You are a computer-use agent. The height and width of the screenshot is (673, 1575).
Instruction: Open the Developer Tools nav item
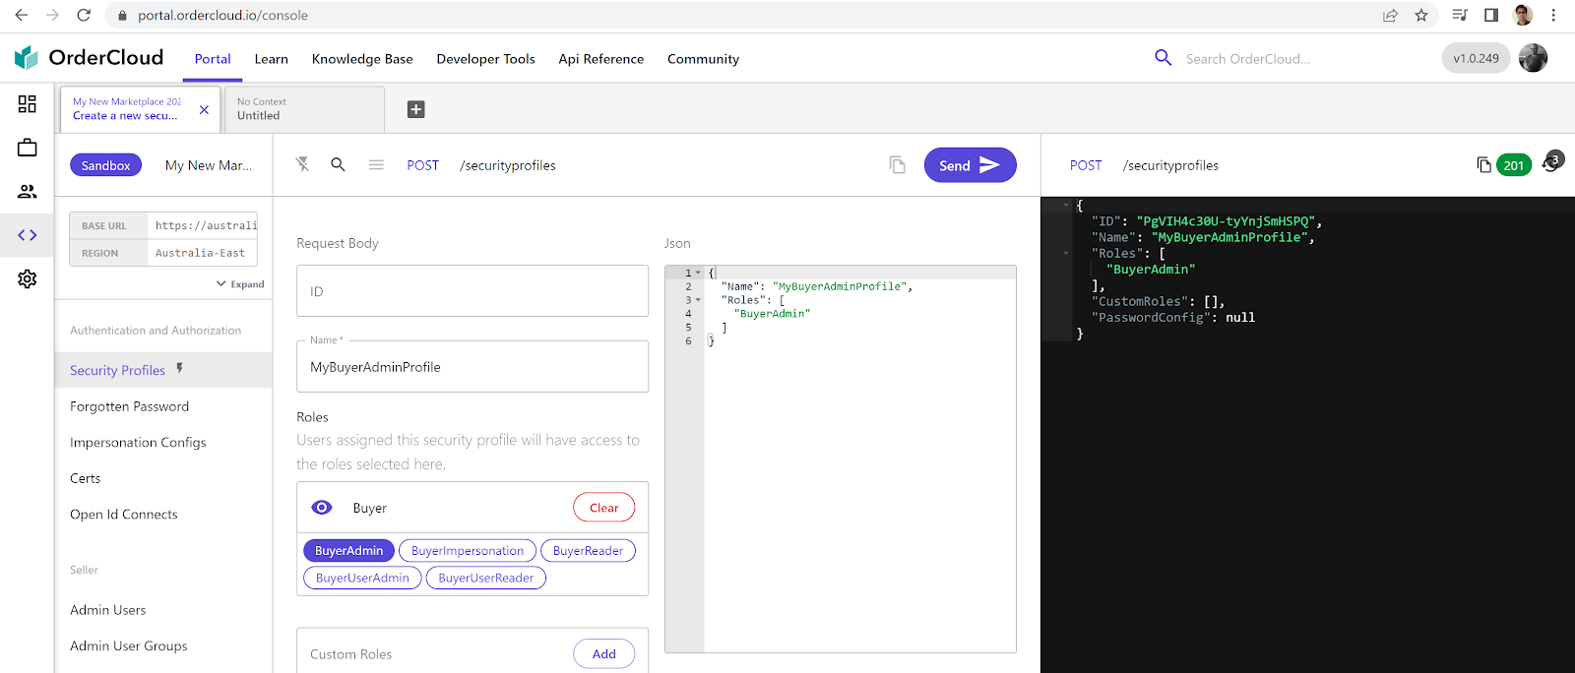pyautogui.click(x=485, y=59)
